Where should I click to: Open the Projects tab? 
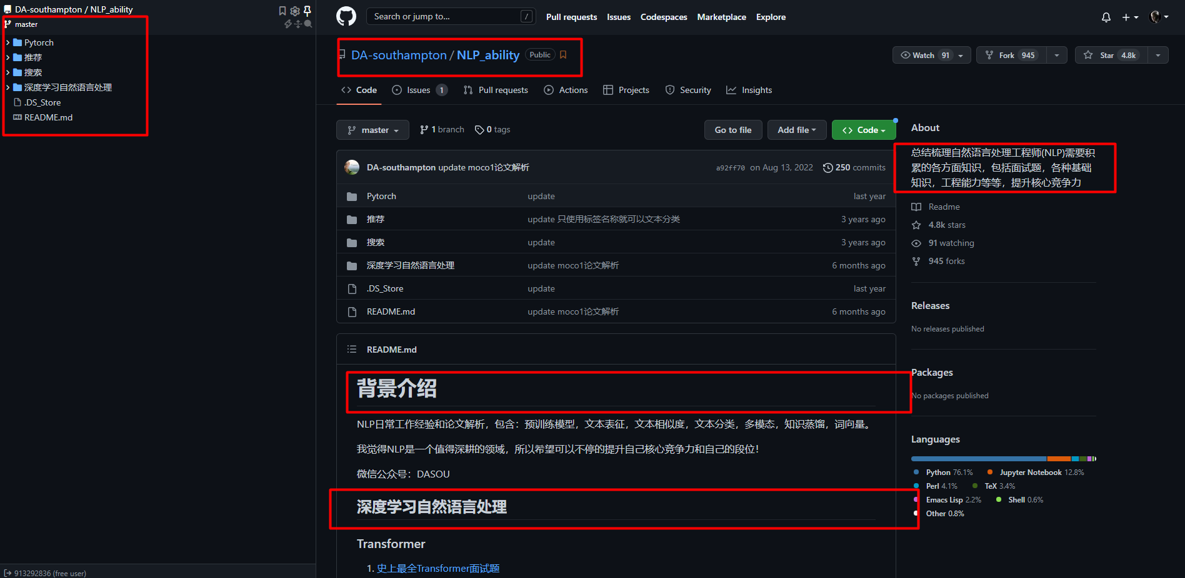(626, 90)
